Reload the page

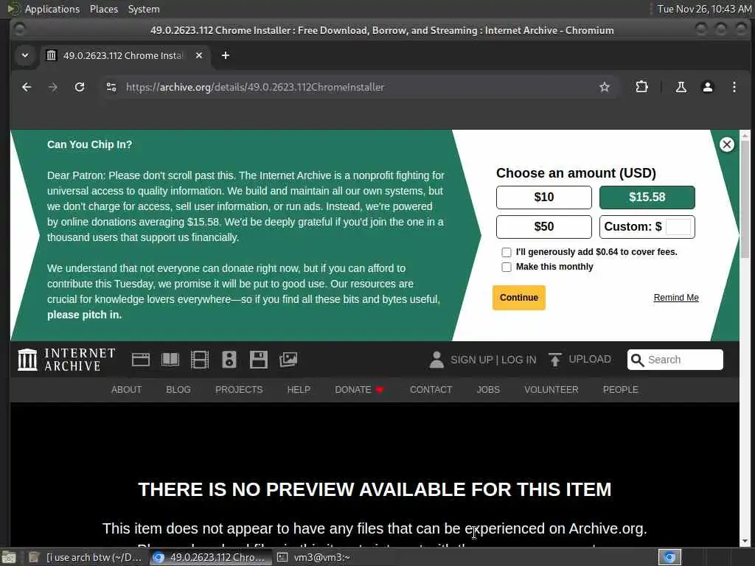[x=80, y=87]
